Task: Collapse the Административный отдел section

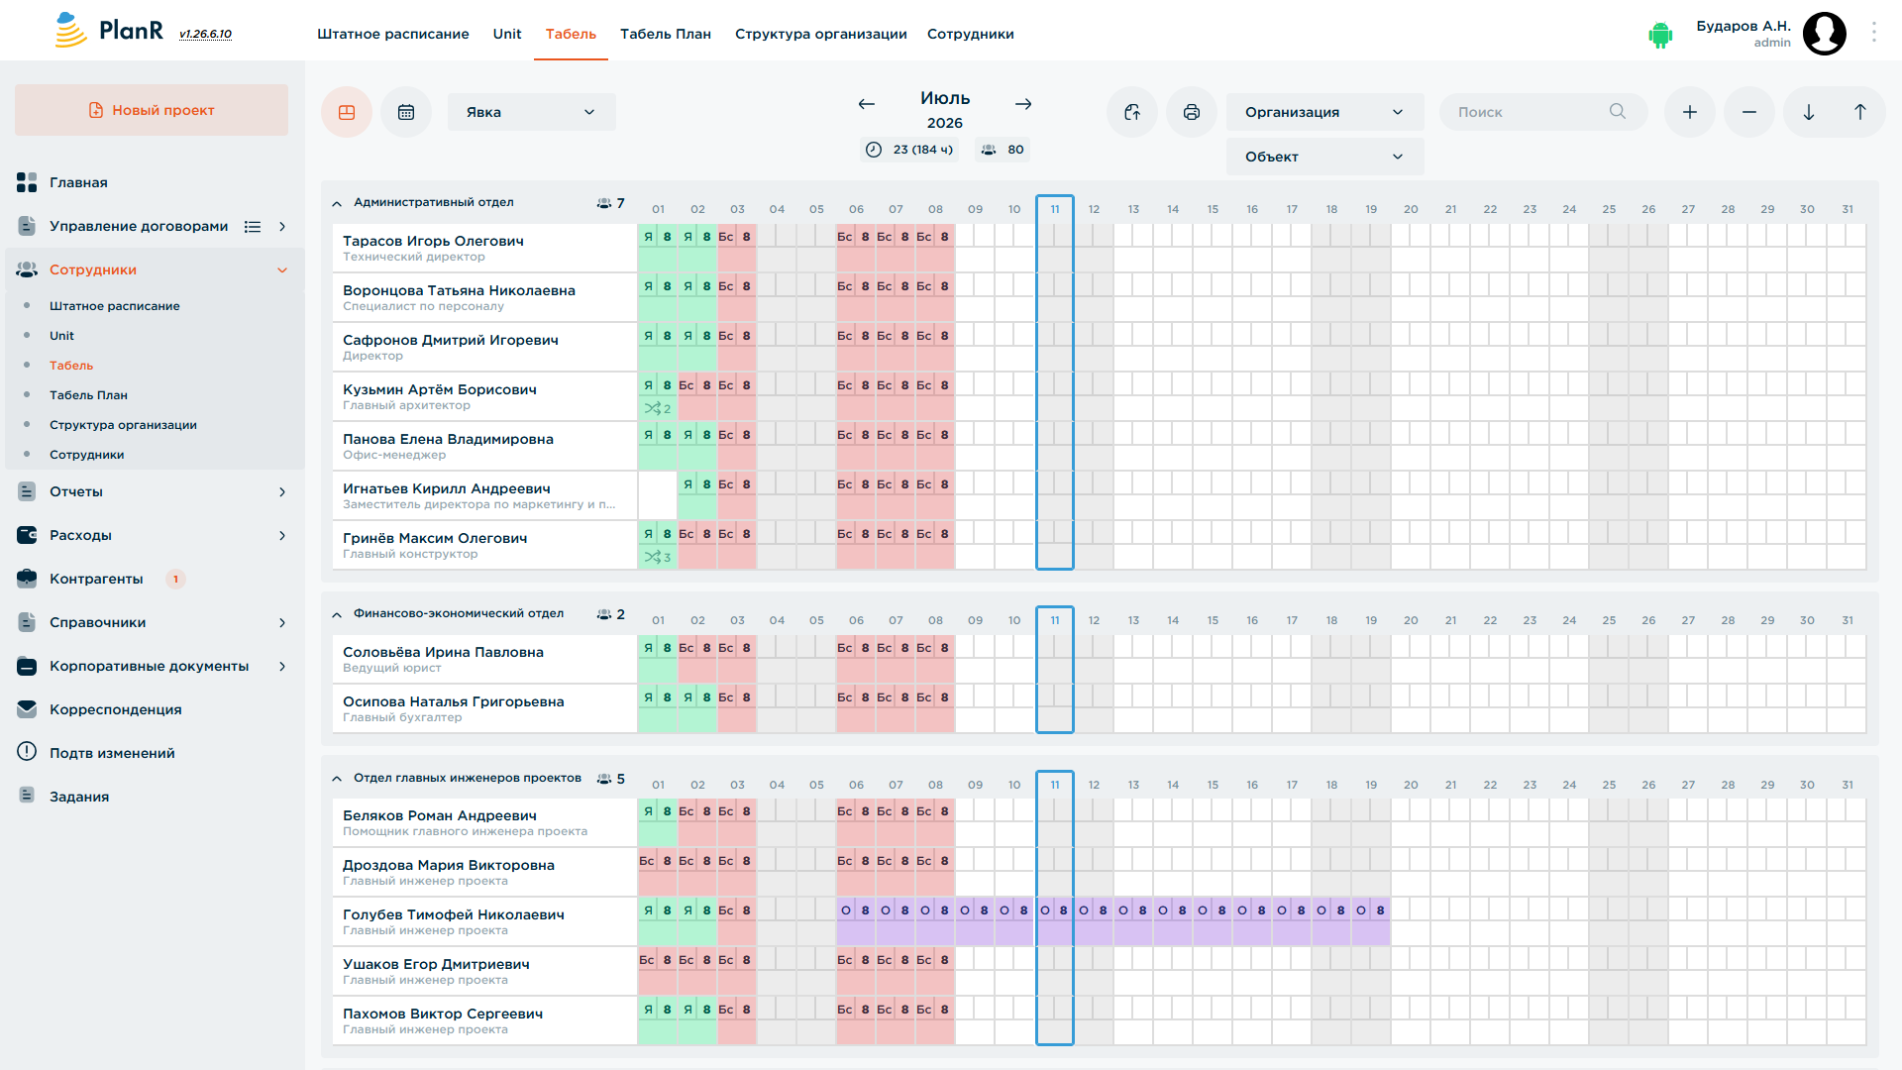Action: 337,203
